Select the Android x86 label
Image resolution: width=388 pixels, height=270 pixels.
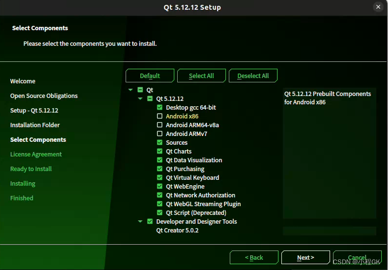pyautogui.click(x=182, y=116)
